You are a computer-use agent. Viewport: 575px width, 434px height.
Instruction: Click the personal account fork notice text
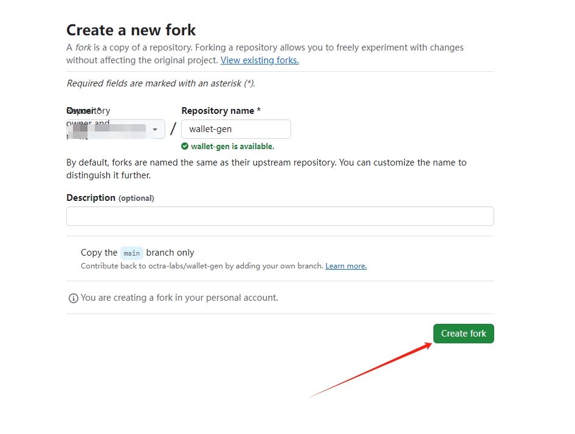coord(179,298)
